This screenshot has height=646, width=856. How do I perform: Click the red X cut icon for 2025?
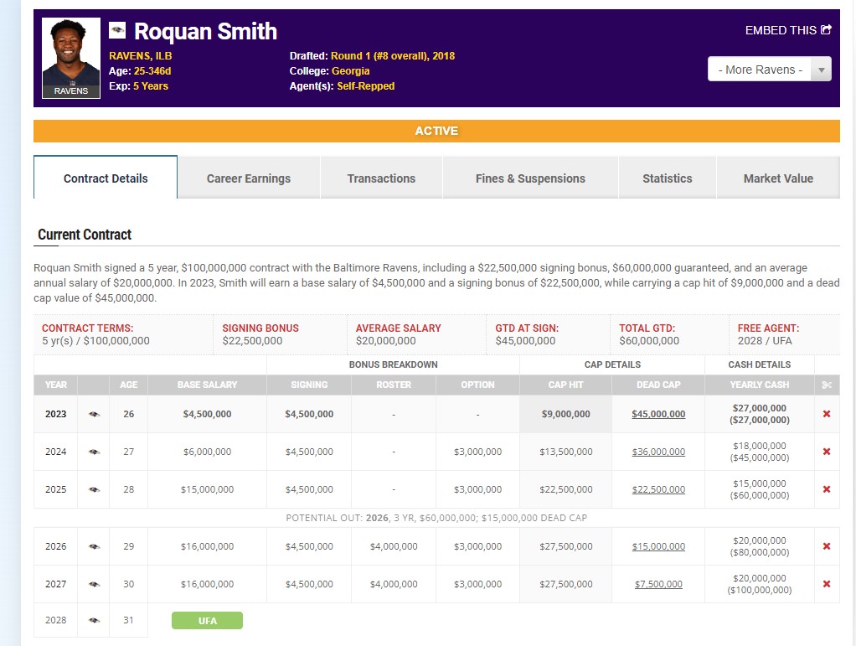tap(827, 489)
